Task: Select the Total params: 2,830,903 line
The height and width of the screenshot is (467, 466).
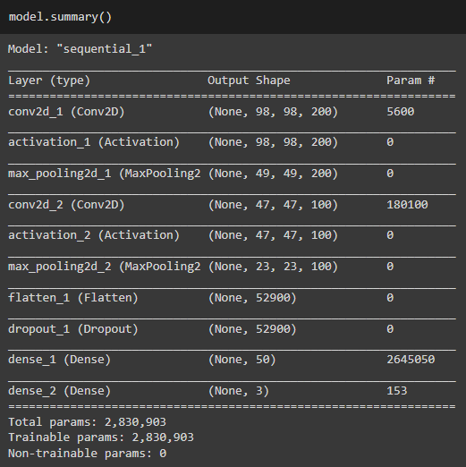Action: [x=87, y=422]
